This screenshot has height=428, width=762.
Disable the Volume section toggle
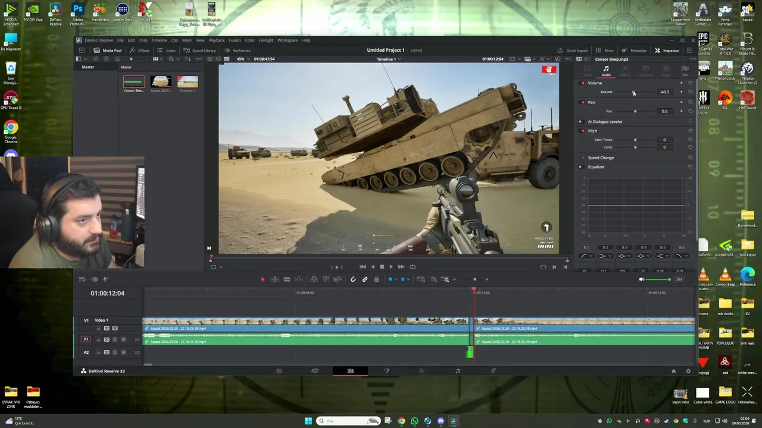pyautogui.click(x=583, y=83)
